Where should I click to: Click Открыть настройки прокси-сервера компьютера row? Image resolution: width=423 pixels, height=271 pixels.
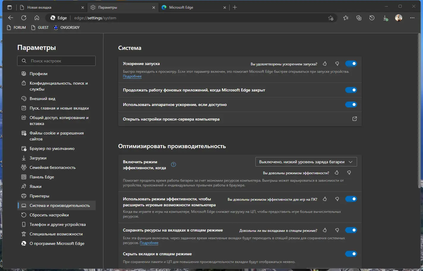pyautogui.click(x=240, y=119)
